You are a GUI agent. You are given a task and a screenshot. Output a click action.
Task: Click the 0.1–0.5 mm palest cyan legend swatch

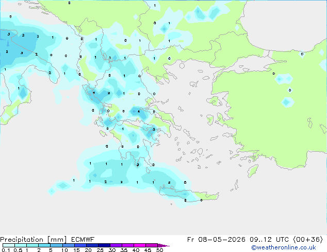click(x=9, y=245)
